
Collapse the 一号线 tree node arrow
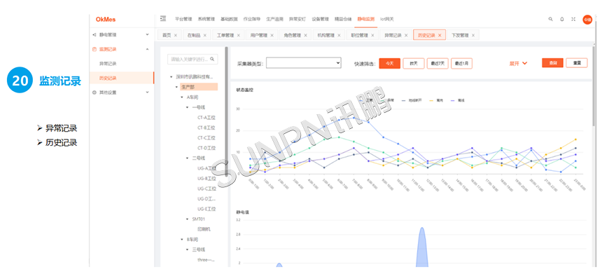click(188, 108)
